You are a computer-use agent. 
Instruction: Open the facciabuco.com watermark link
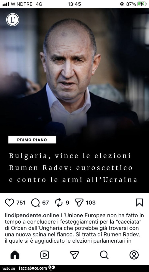33,268
